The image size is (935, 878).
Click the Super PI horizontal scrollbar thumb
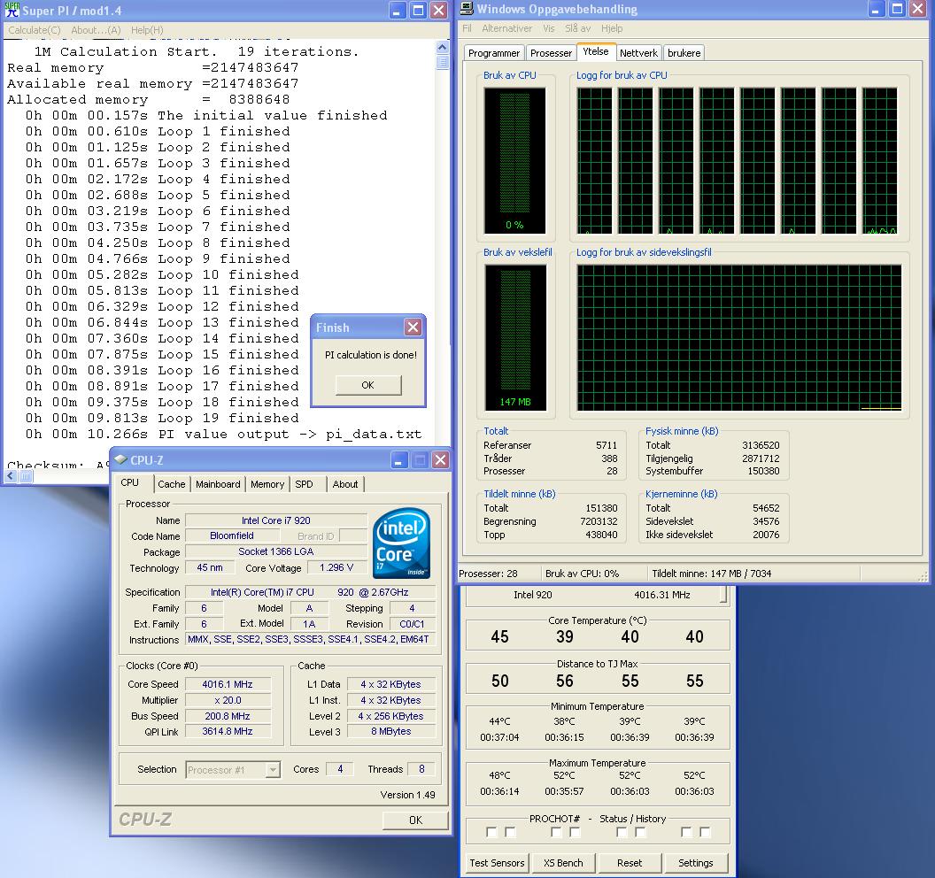[x=27, y=475]
